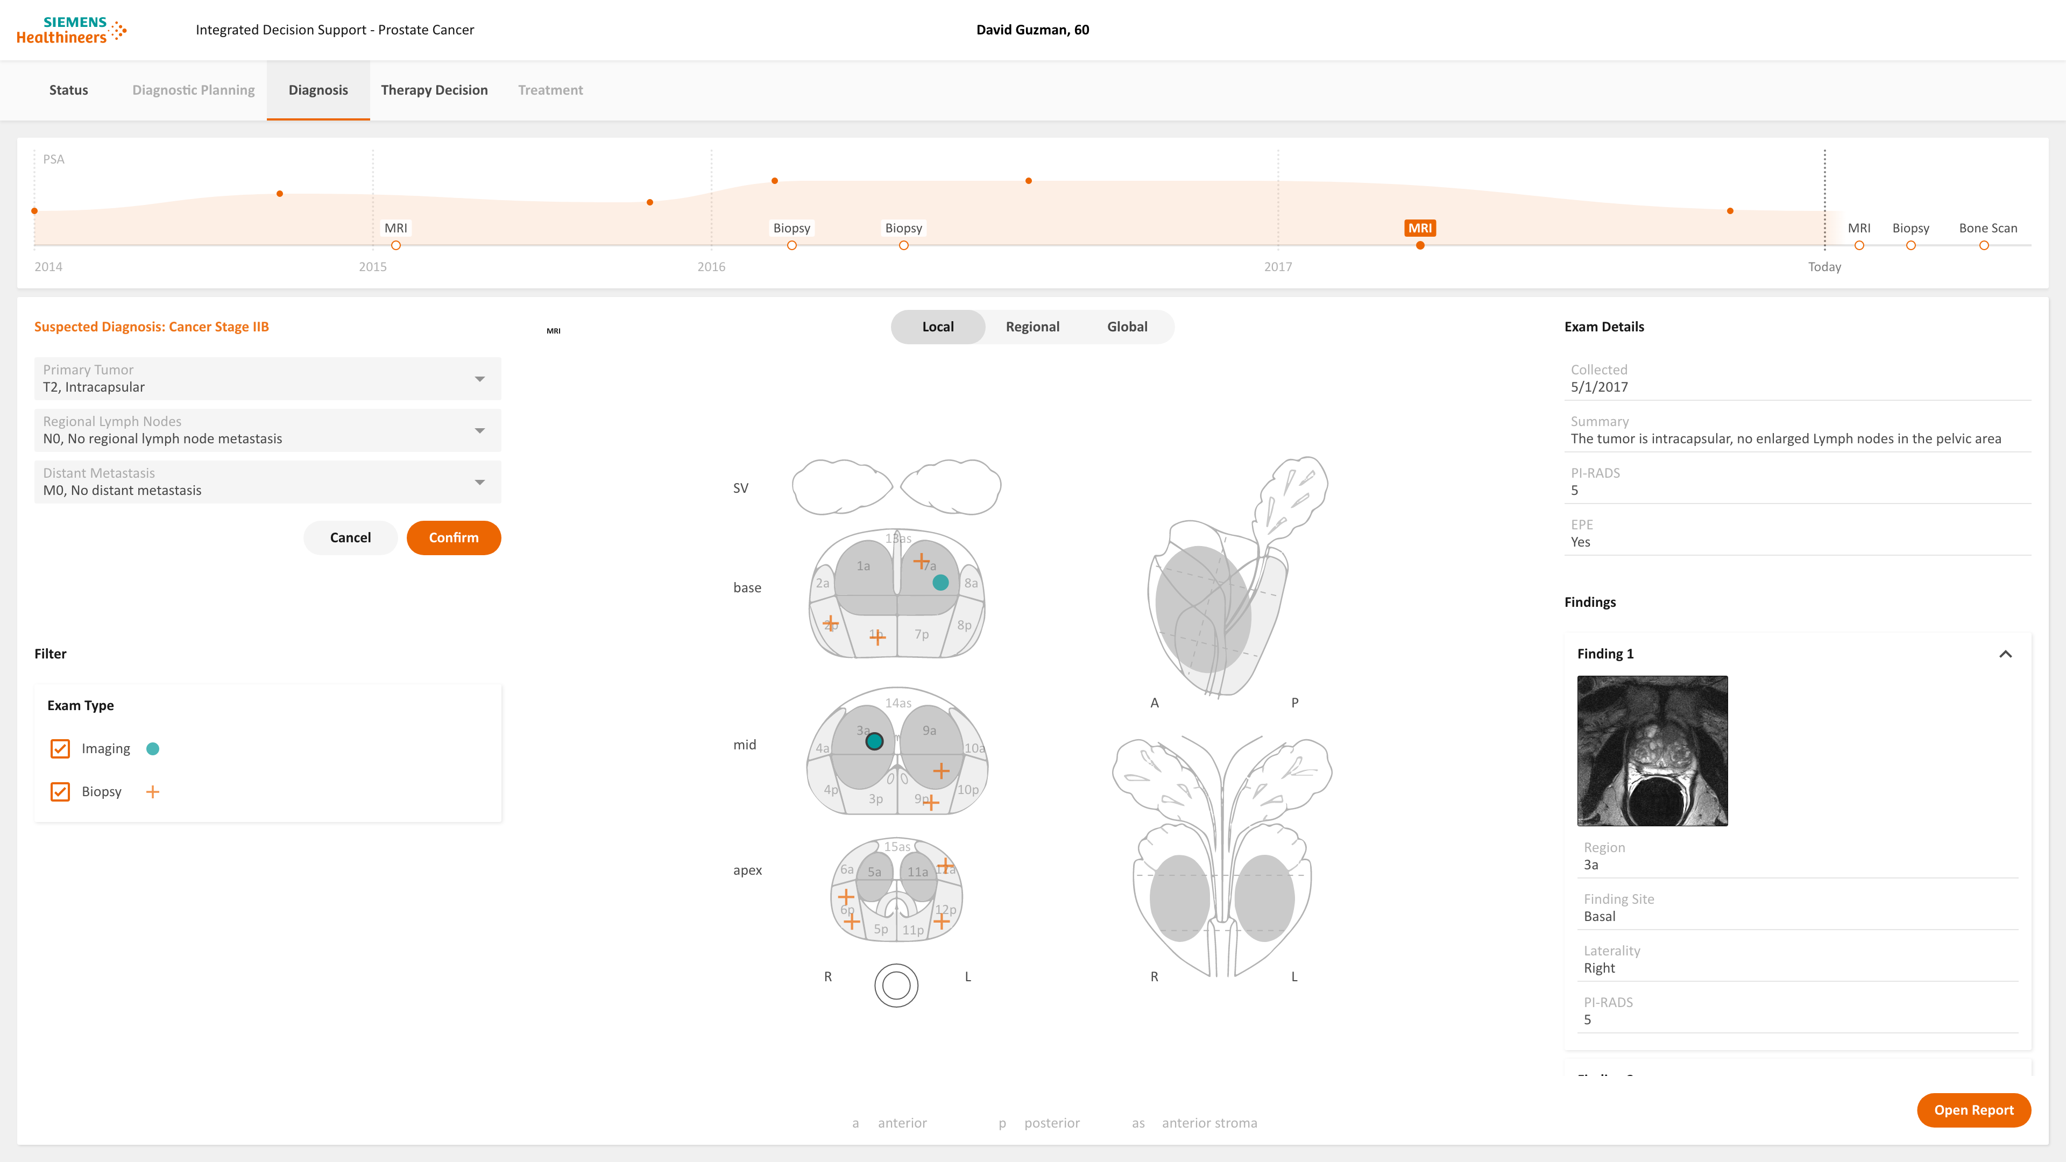Open the Distant Metastasis dropdown
The image size is (2066, 1162).
pyautogui.click(x=268, y=482)
